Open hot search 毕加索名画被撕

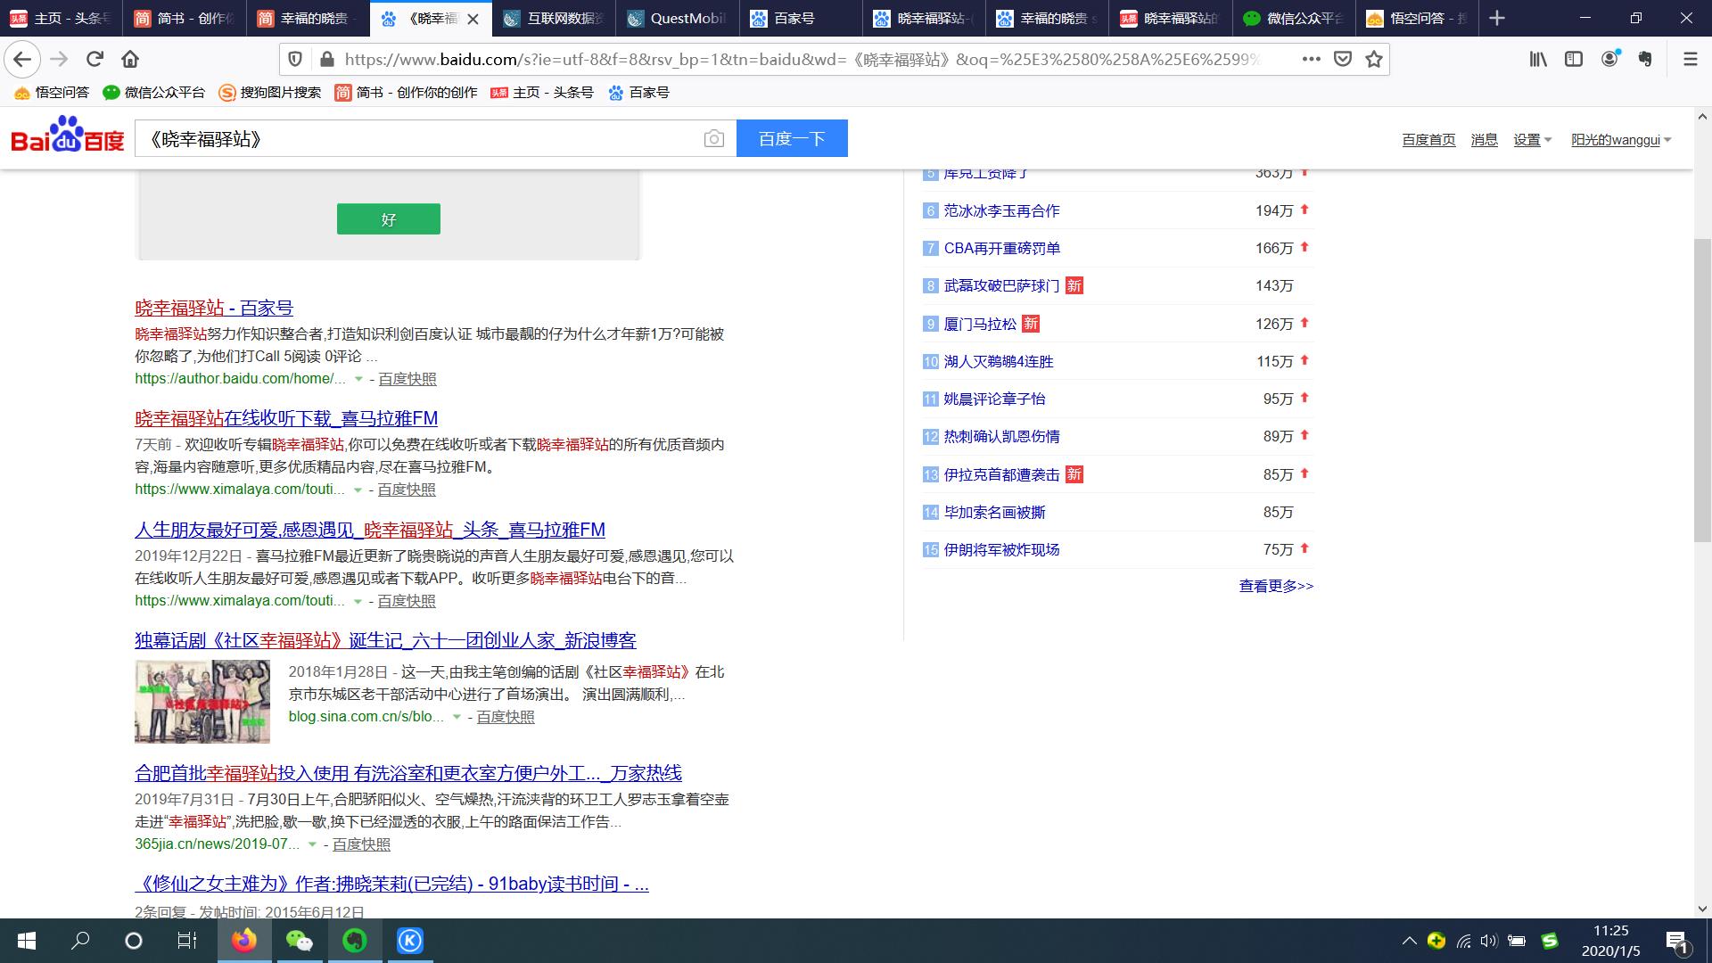(995, 513)
